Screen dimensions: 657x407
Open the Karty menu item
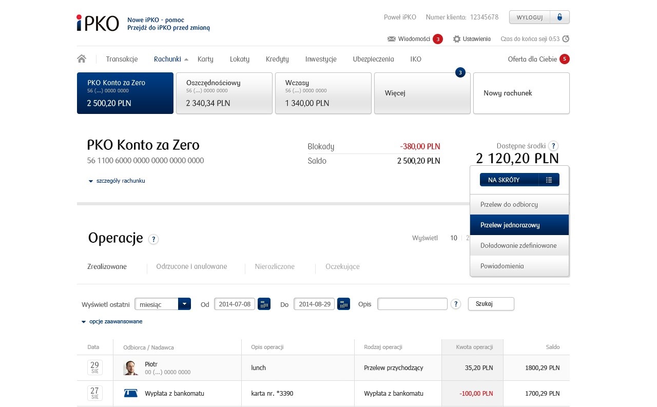click(x=205, y=59)
